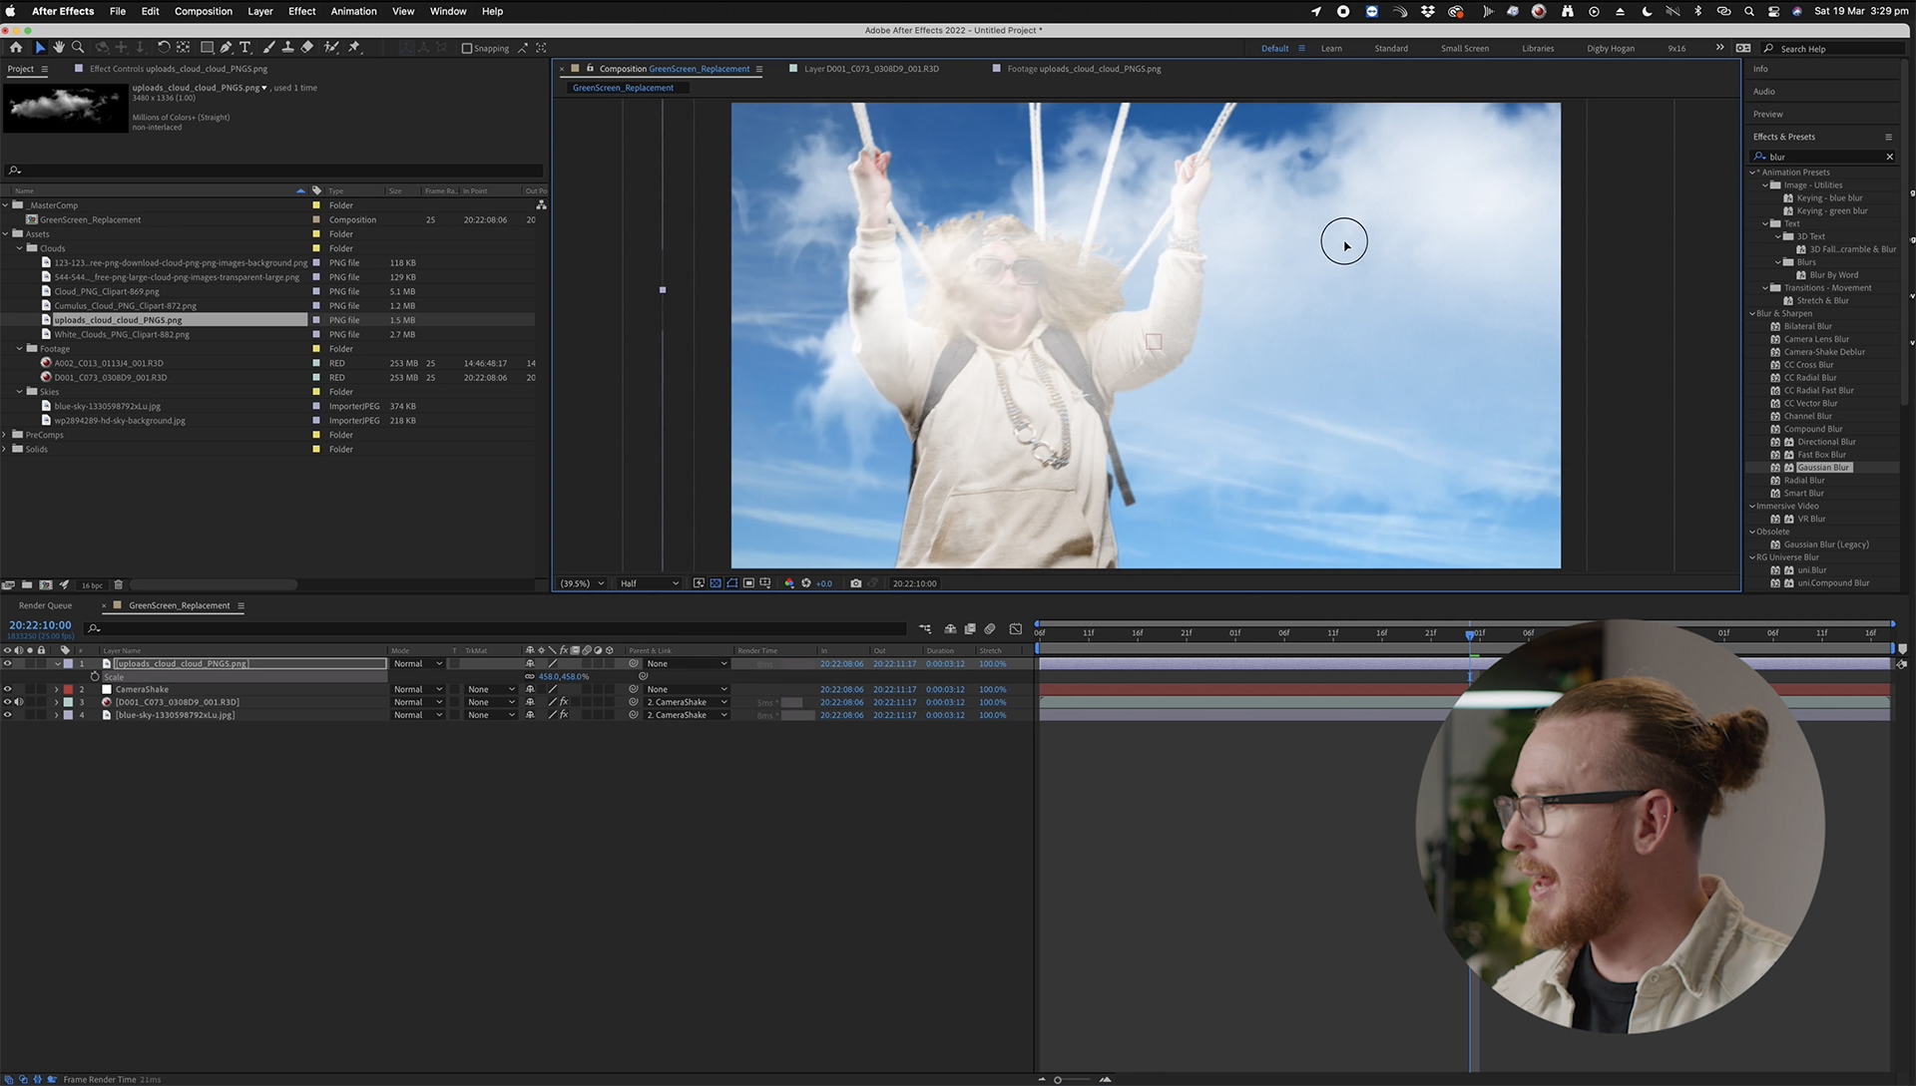Toggle Scale stopwatch on cloud layer

pyautogui.click(x=96, y=677)
